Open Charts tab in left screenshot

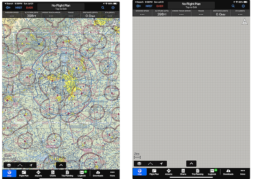pyautogui.click(x=53, y=174)
